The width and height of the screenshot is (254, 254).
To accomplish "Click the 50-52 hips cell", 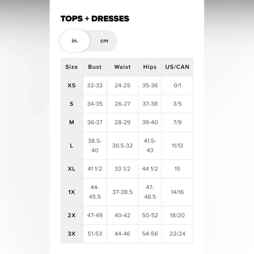I will point(150,215).
